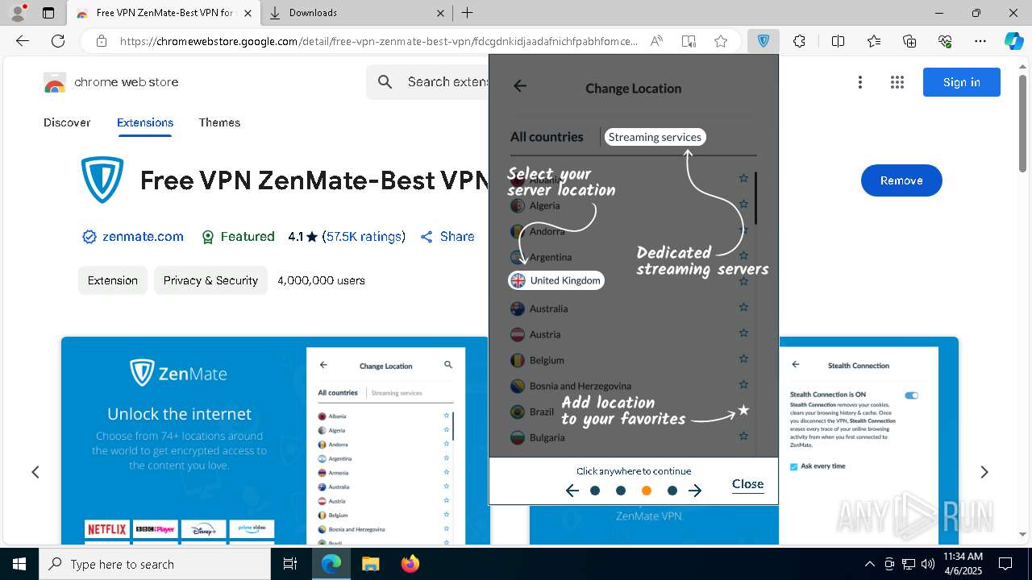Favorite Brazil with its star icon
The width and height of the screenshot is (1032, 580).
(743, 411)
